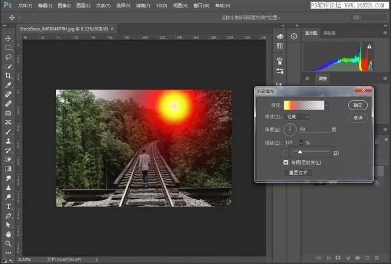391x264 pixels.
Task: Open the gradient preset picker arrow
Action: tap(327, 105)
